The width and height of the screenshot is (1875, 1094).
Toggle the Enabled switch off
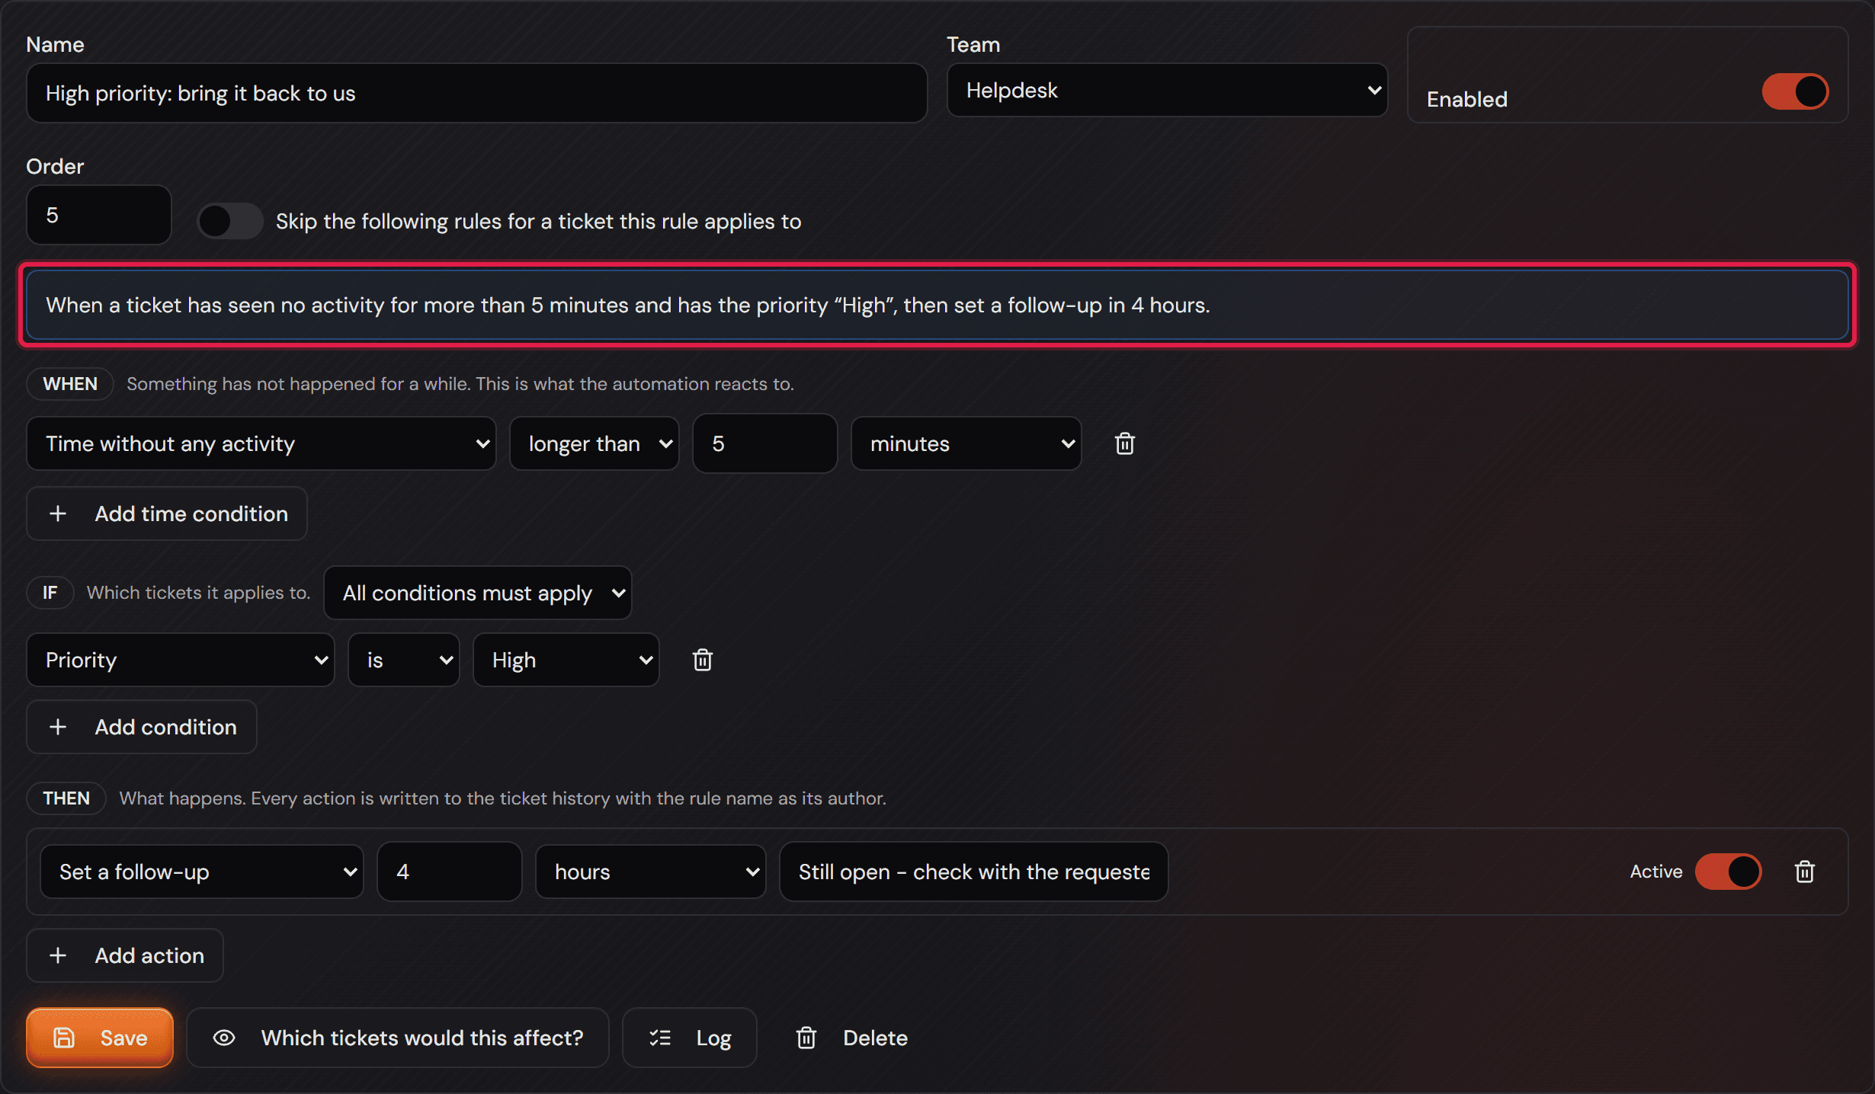(x=1795, y=91)
